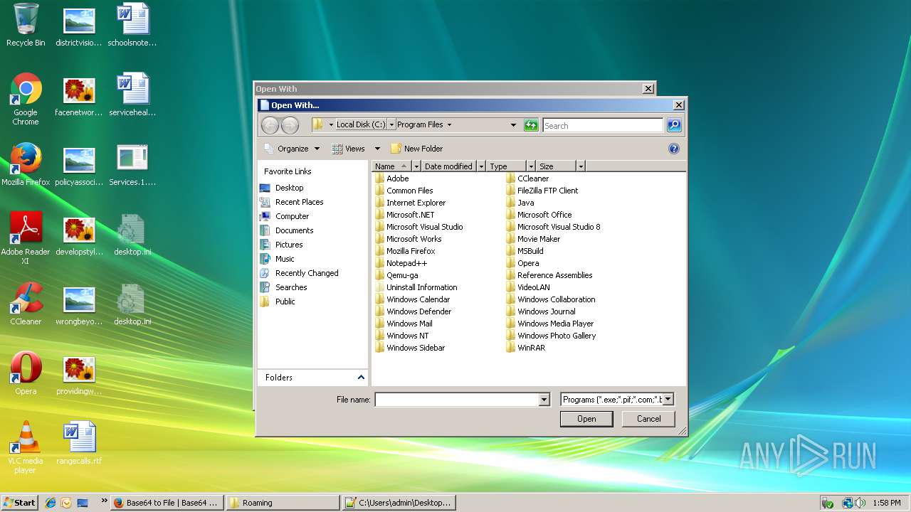Open the Organize dropdown menu
The height and width of the screenshot is (512, 911).
pos(293,149)
